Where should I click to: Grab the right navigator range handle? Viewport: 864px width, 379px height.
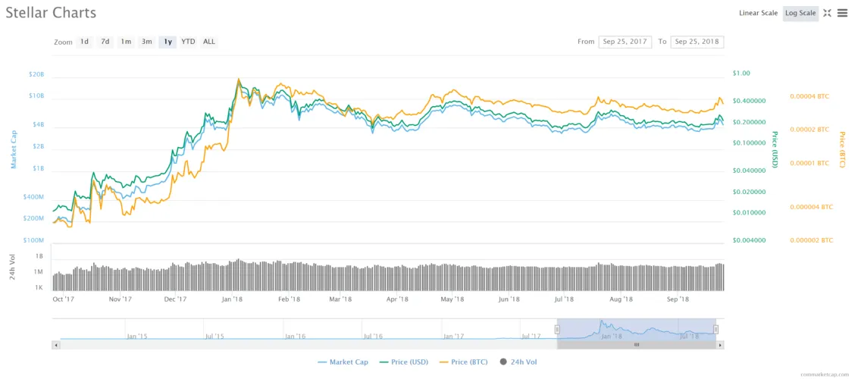tap(716, 329)
